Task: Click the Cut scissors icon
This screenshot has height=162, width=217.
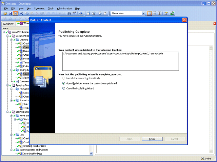Action: (22, 13)
